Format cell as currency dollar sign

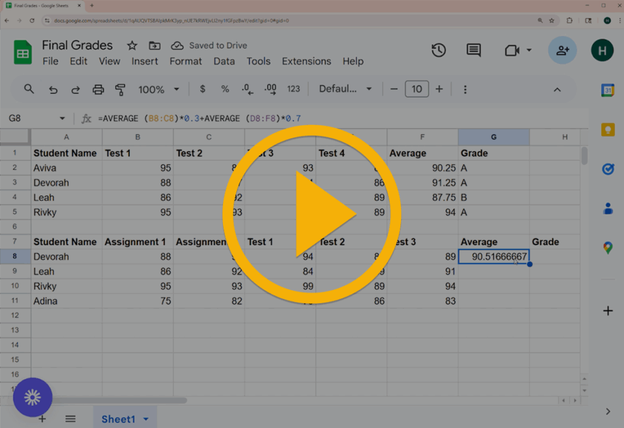[202, 89]
